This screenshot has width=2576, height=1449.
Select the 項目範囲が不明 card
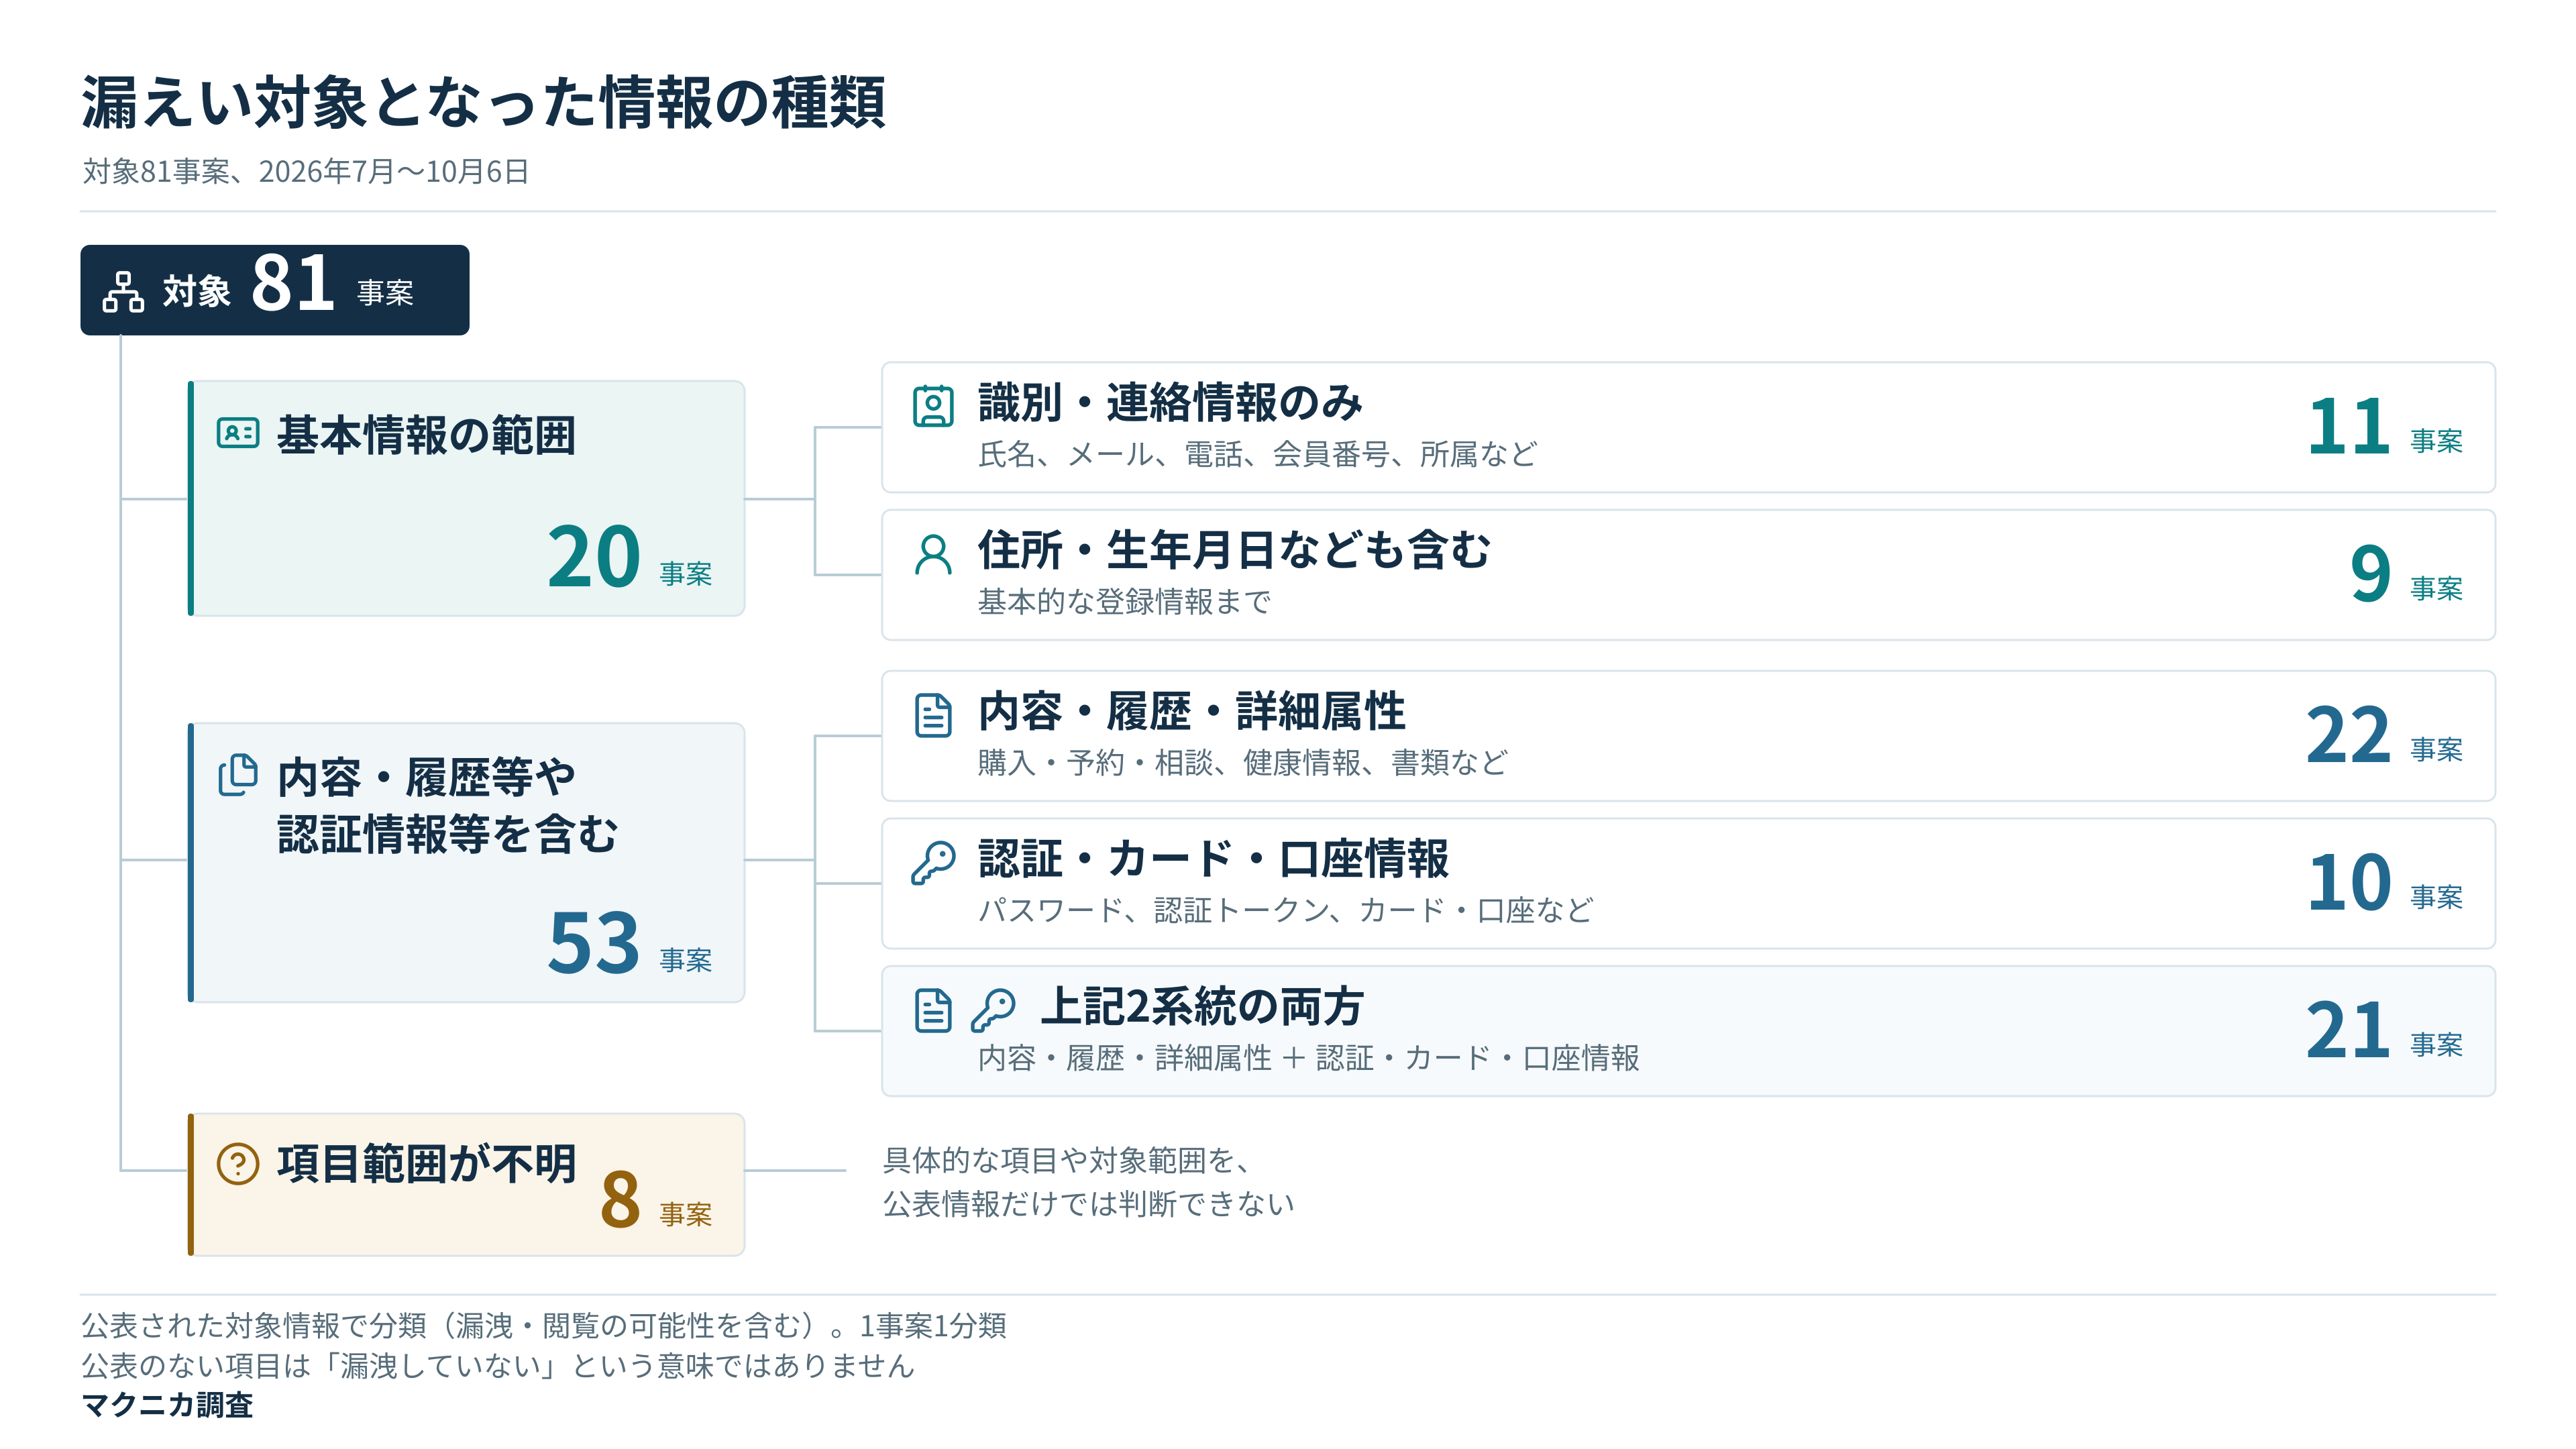point(466,1184)
